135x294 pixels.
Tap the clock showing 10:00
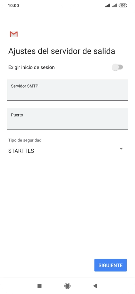pos(13,5)
